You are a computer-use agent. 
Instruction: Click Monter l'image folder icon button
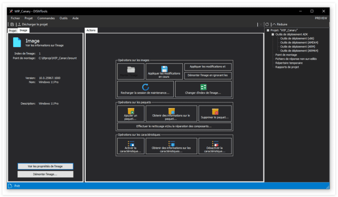point(131,71)
